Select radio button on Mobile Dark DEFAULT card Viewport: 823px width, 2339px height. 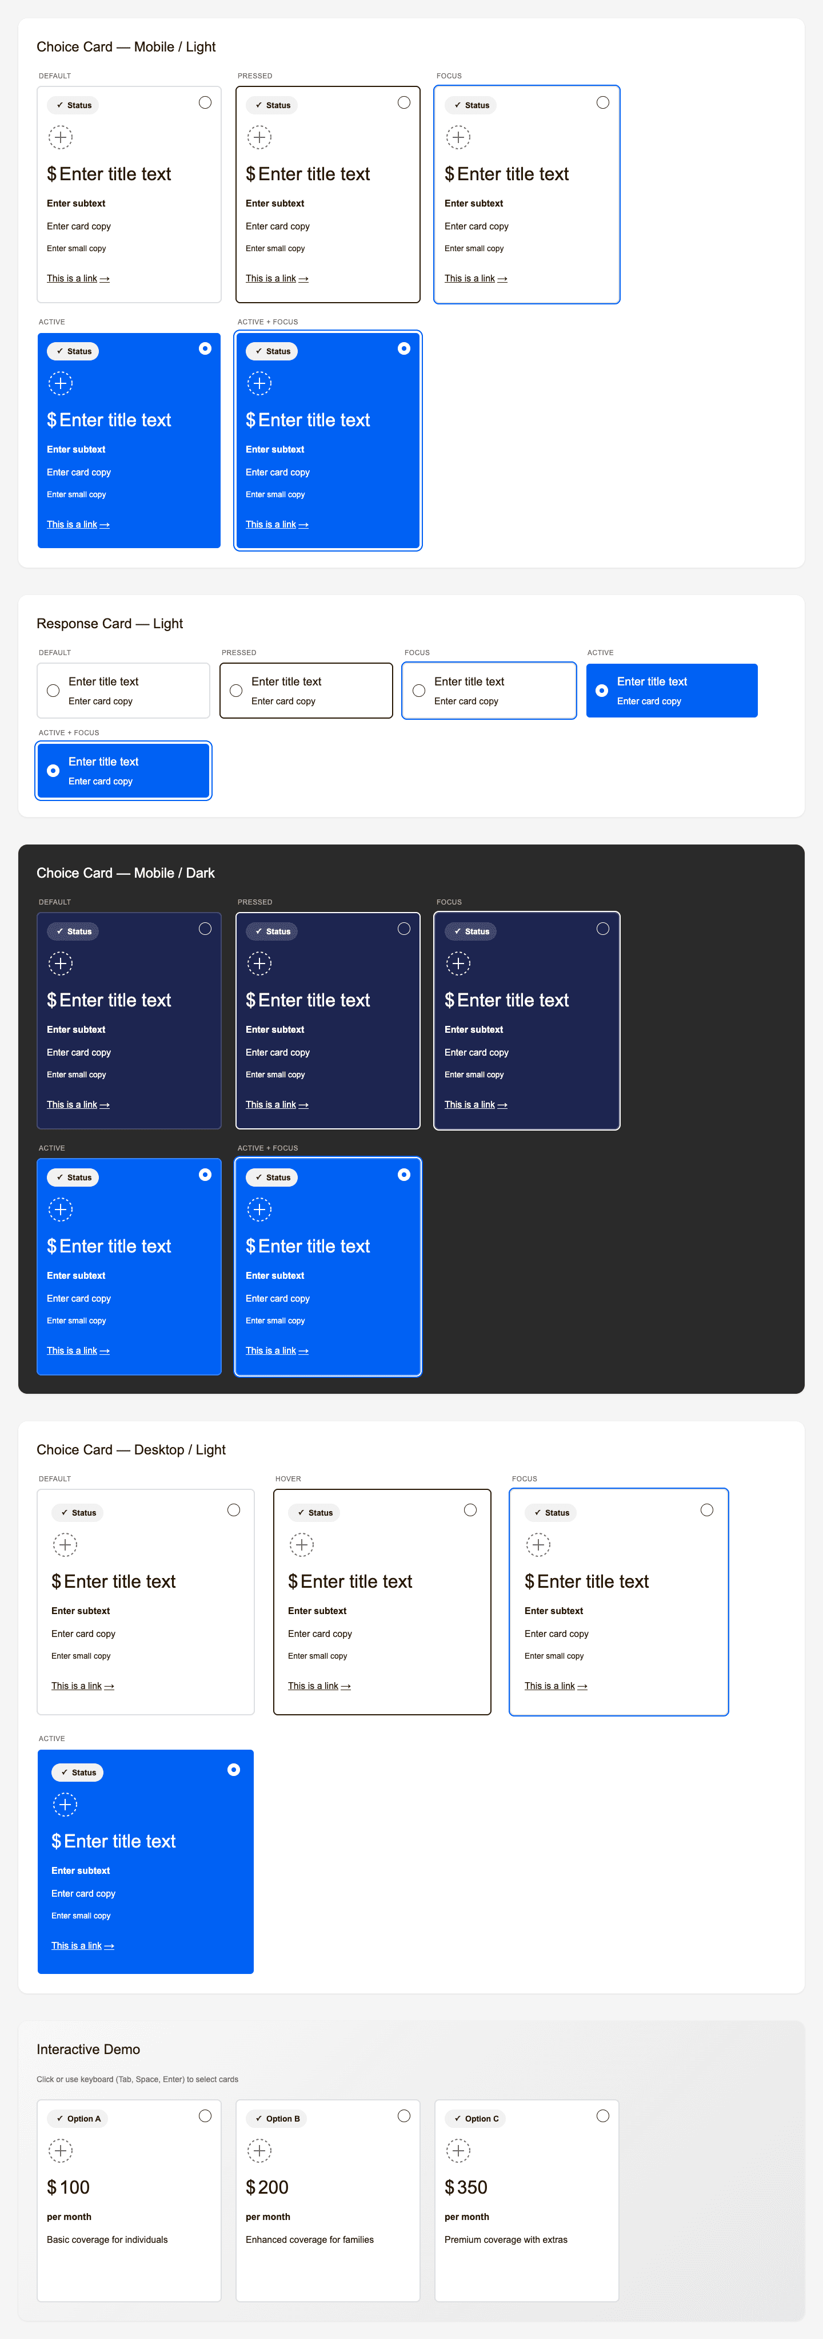pyautogui.click(x=205, y=930)
